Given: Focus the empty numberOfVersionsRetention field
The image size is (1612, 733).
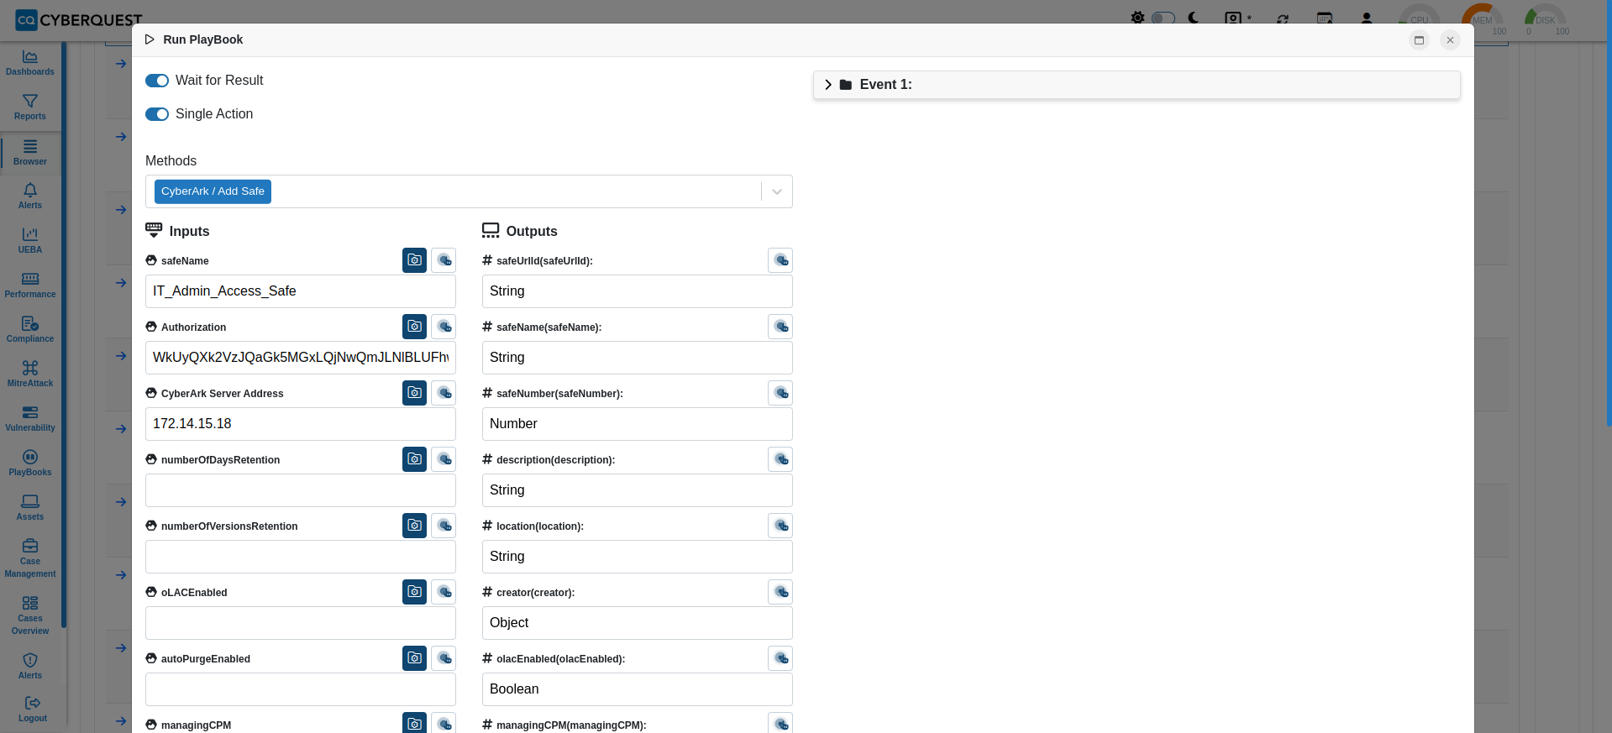Looking at the screenshot, I should [x=301, y=557].
